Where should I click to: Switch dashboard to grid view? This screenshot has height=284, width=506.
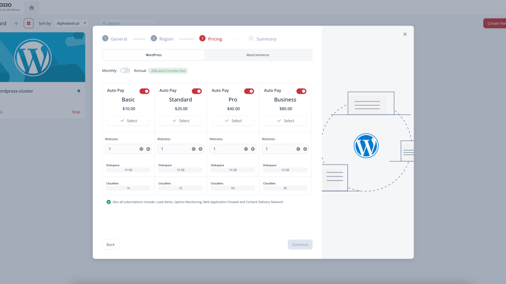tap(28, 23)
